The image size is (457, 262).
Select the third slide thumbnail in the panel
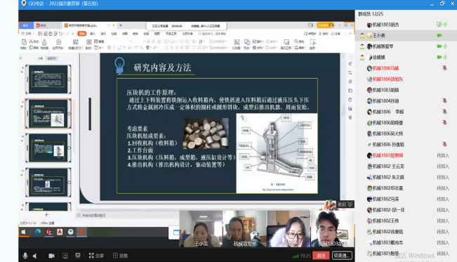click(48, 148)
